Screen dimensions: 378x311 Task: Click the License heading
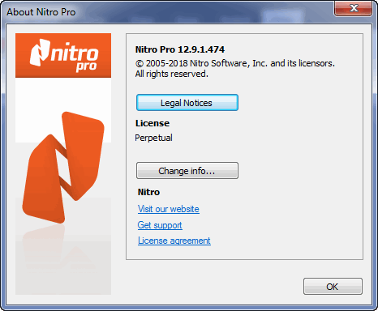pyautogui.click(x=152, y=123)
